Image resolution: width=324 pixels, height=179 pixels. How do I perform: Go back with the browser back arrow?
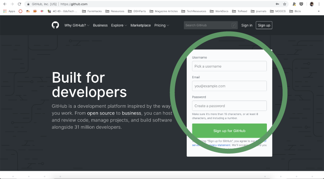pos(5,4)
